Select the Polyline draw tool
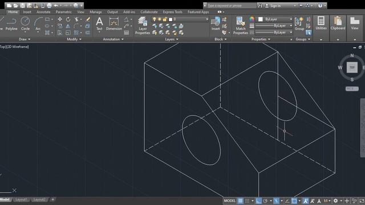The height and width of the screenshot is (205, 365). click(x=11, y=24)
